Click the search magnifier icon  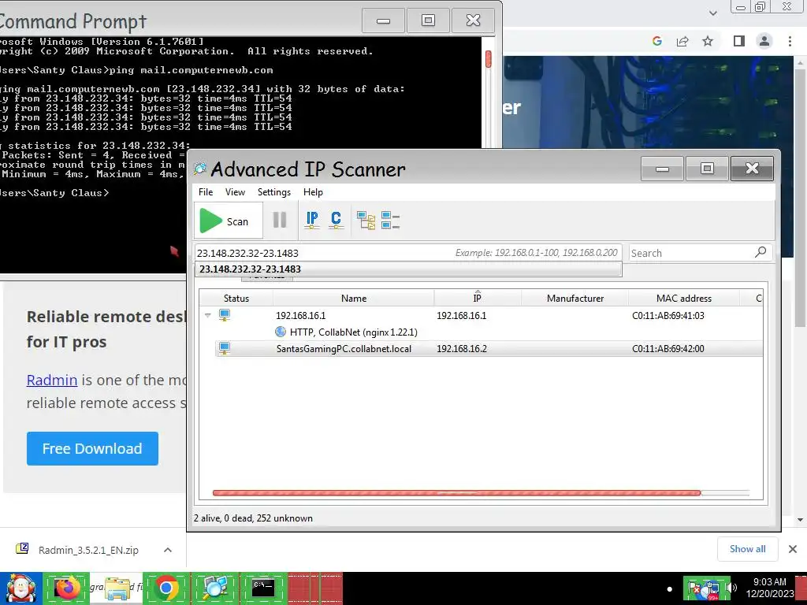pyautogui.click(x=761, y=252)
